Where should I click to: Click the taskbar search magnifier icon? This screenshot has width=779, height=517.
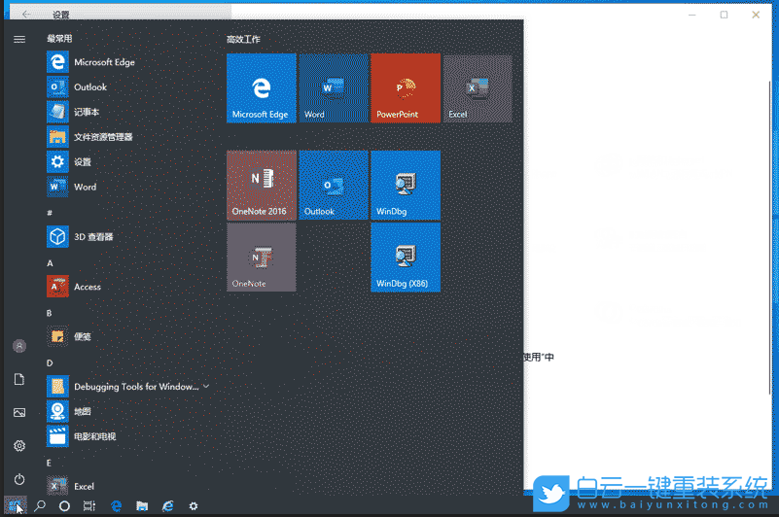click(x=40, y=506)
